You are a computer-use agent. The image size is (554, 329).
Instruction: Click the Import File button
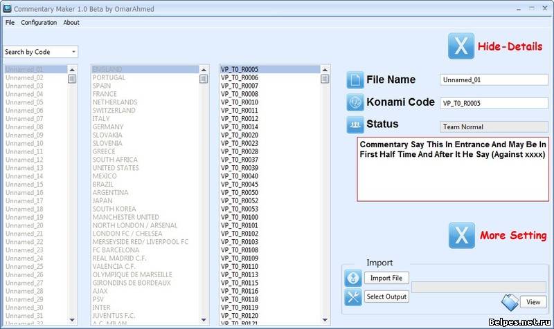coord(386,278)
